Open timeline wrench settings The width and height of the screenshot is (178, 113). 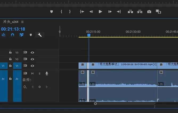[40, 35]
